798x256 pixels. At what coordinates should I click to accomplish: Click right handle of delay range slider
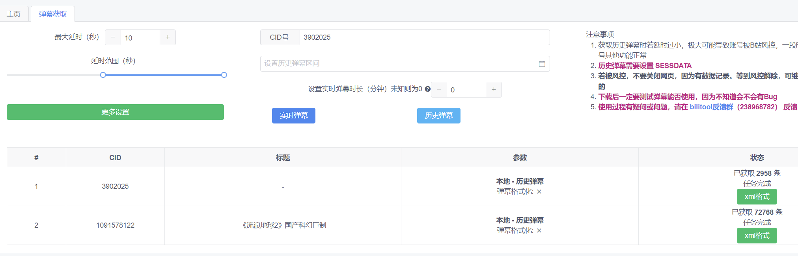tap(224, 75)
